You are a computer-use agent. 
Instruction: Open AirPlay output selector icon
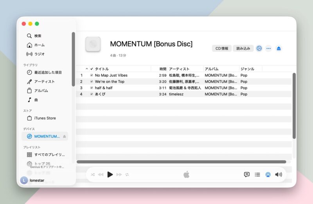268,175
